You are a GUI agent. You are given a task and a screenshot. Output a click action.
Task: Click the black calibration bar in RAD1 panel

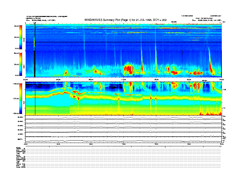tap(35, 64)
